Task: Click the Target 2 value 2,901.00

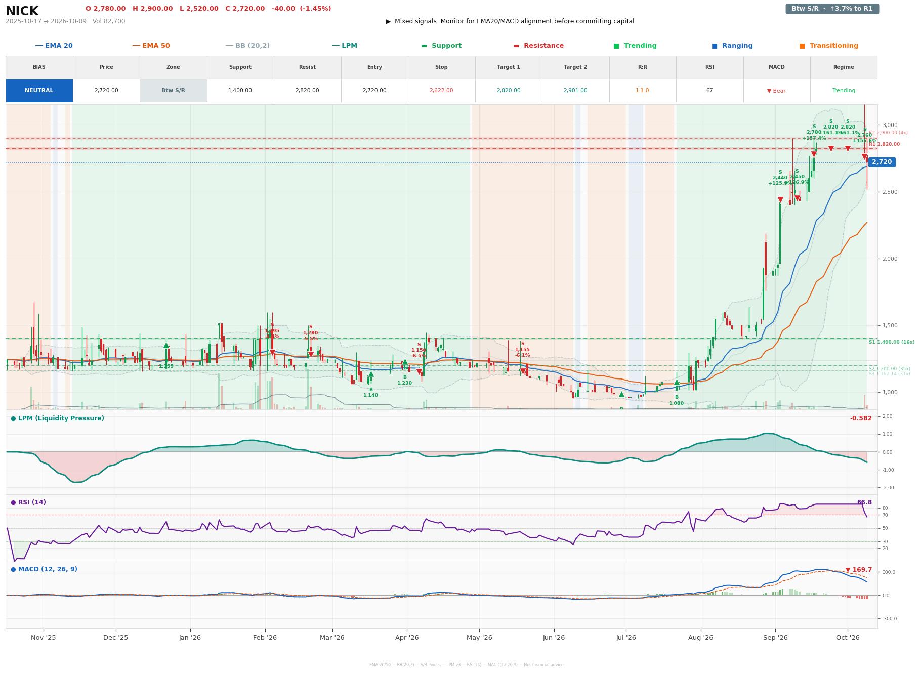Action: tap(575, 91)
